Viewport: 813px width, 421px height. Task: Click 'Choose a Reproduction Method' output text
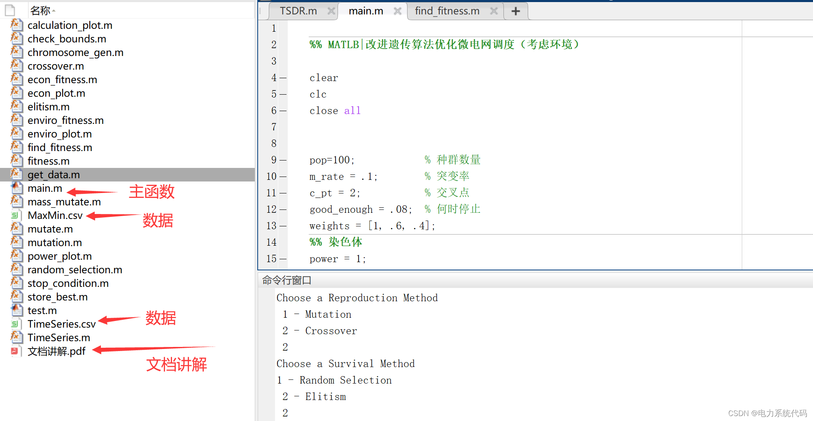(357, 298)
